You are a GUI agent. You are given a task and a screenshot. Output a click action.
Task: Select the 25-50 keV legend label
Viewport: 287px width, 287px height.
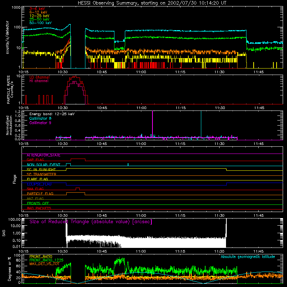pos(39,19)
